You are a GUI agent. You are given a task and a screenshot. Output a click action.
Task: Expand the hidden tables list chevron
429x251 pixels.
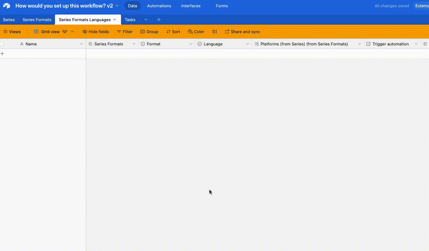pyautogui.click(x=146, y=20)
